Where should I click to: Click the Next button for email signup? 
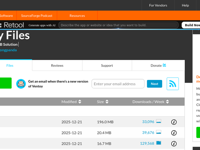[154, 84]
